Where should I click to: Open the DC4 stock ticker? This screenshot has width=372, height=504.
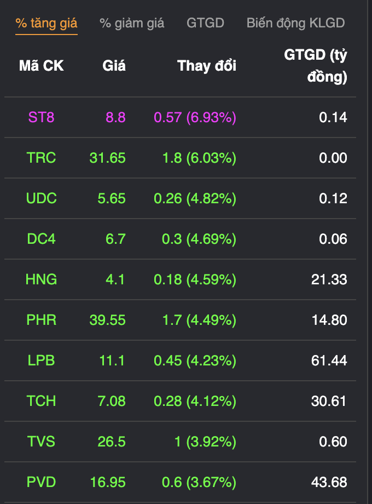click(x=42, y=239)
